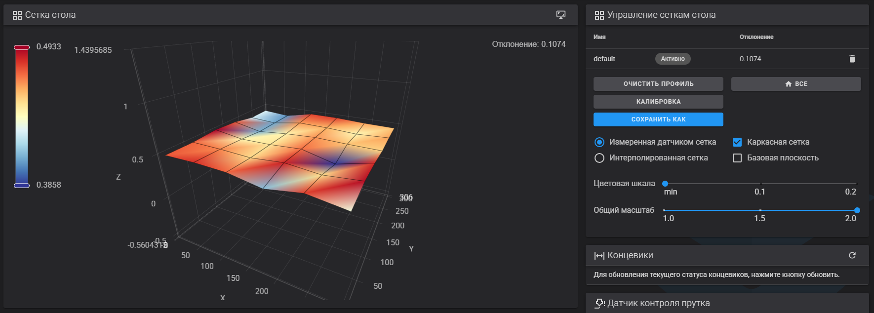Click the fullscreen monitor icon in Сетка стола
The height and width of the screenshot is (313, 874).
[560, 15]
